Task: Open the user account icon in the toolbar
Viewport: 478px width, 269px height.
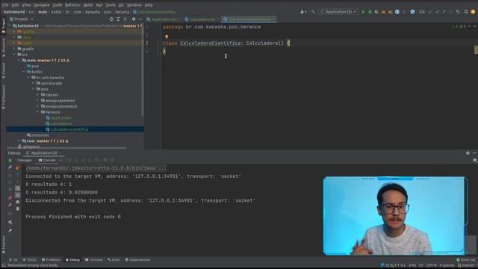Action: (303, 12)
